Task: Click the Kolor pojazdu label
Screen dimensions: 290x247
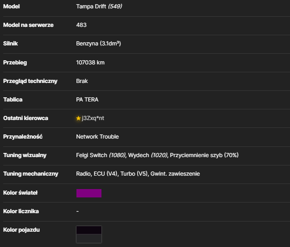Action: (x=21, y=230)
